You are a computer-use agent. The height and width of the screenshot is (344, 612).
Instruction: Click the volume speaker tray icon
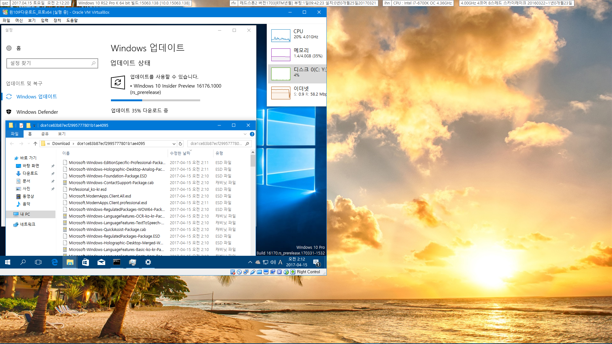click(273, 262)
